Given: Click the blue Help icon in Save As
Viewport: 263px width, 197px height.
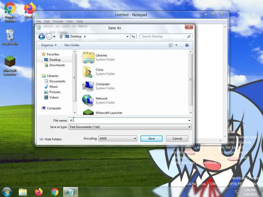Looking at the screenshot, I should coord(187,45).
